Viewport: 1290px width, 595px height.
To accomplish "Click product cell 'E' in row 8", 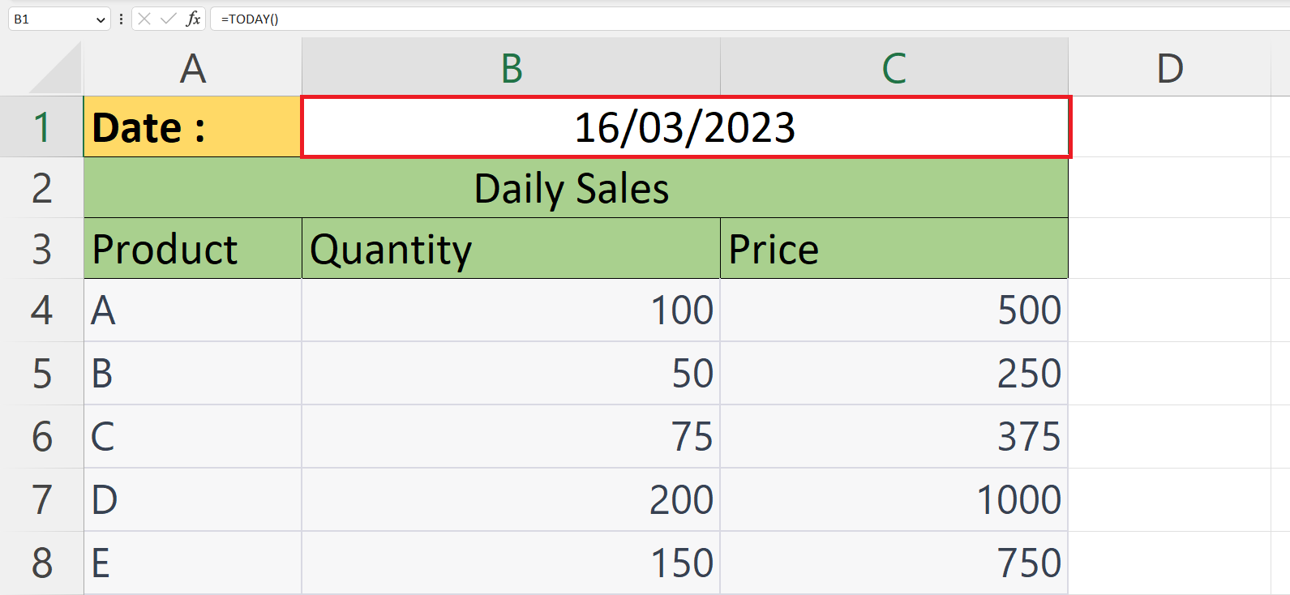I will [x=193, y=563].
